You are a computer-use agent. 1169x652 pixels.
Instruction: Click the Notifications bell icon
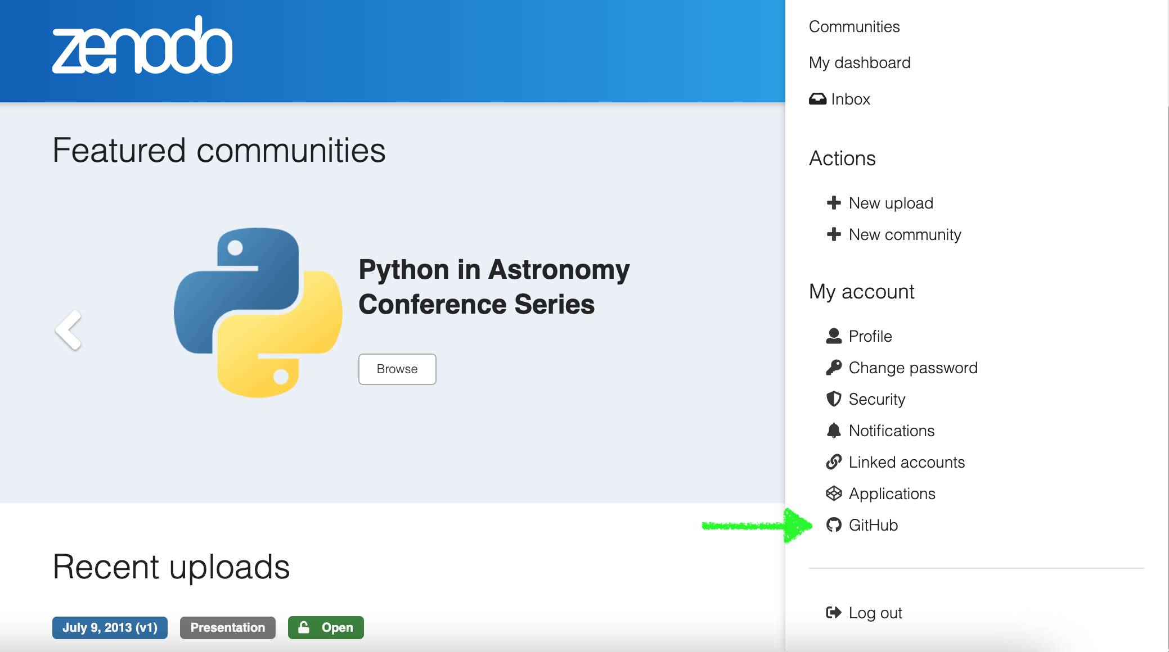click(835, 431)
